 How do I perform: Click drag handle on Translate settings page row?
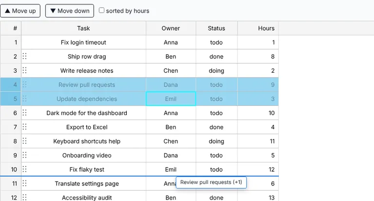pyautogui.click(x=24, y=183)
